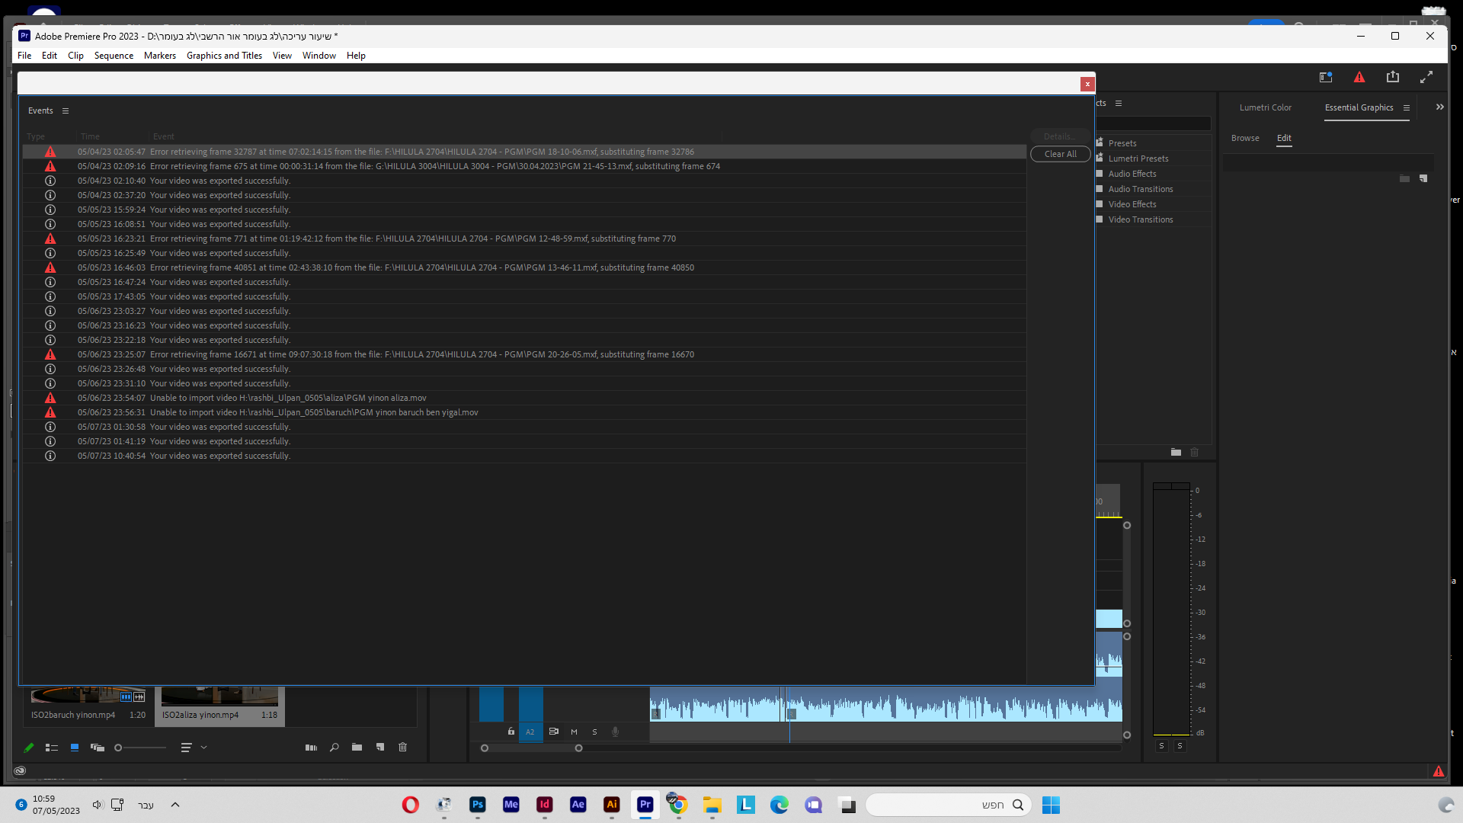This screenshot has height=823, width=1463.
Task: Select the Browse tab in Essential Graphics
Action: point(1245,139)
